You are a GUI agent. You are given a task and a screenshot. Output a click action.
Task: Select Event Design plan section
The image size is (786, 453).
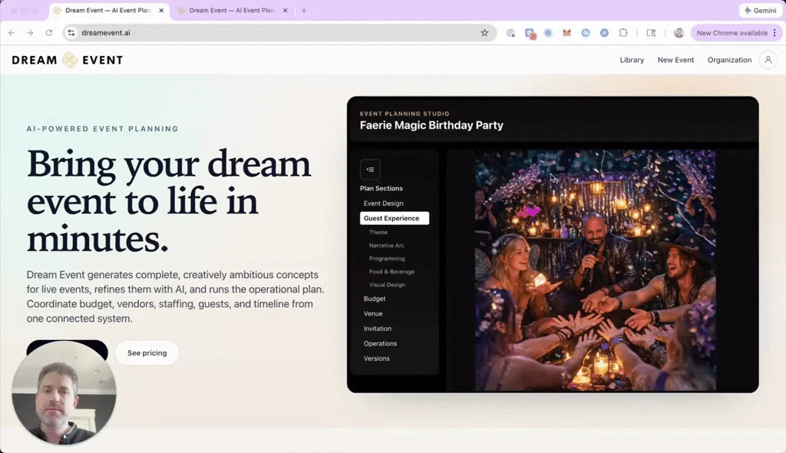pyautogui.click(x=384, y=203)
